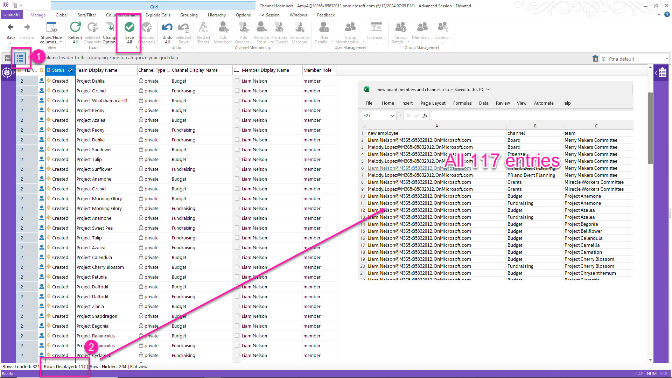Image resolution: width=672 pixels, height=378 pixels.
Task: Click the gear settings icon on left sidebar
Action: tap(7, 73)
